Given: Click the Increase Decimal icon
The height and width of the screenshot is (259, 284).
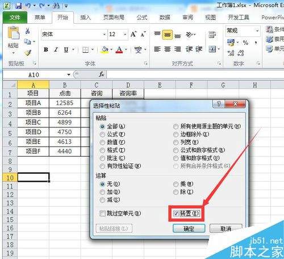Looking at the screenshot, I should (x=231, y=53).
